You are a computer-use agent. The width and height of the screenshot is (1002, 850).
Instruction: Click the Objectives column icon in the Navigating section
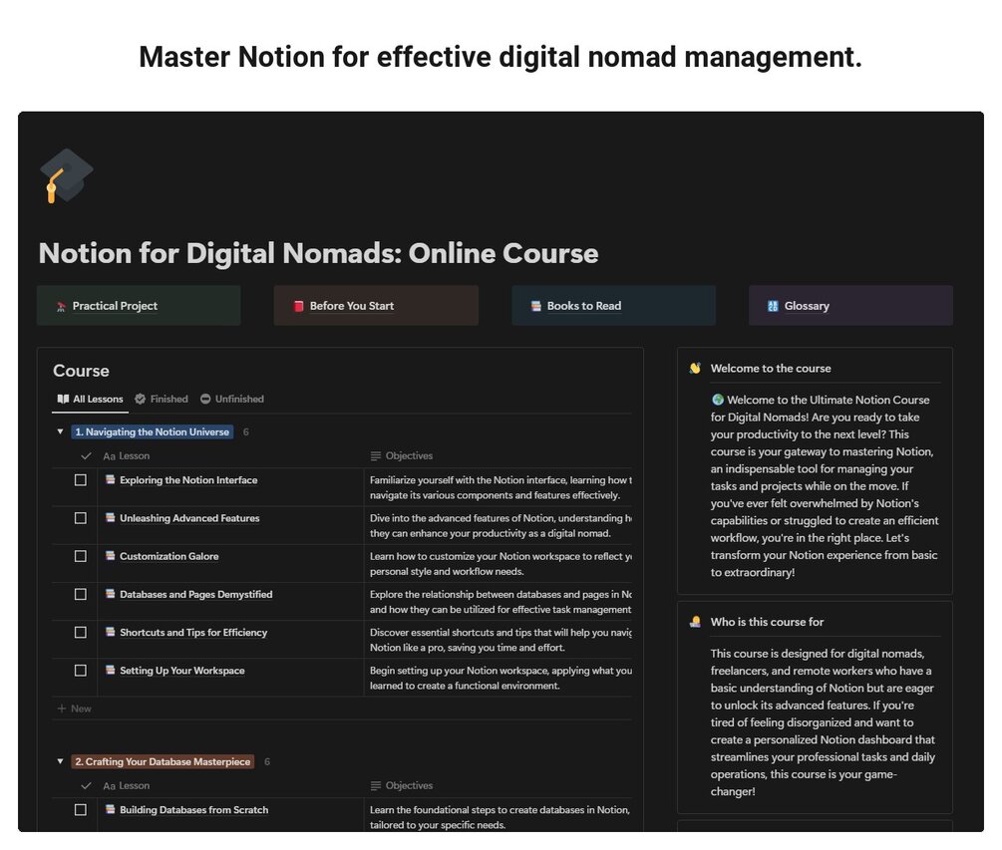(376, 456)
